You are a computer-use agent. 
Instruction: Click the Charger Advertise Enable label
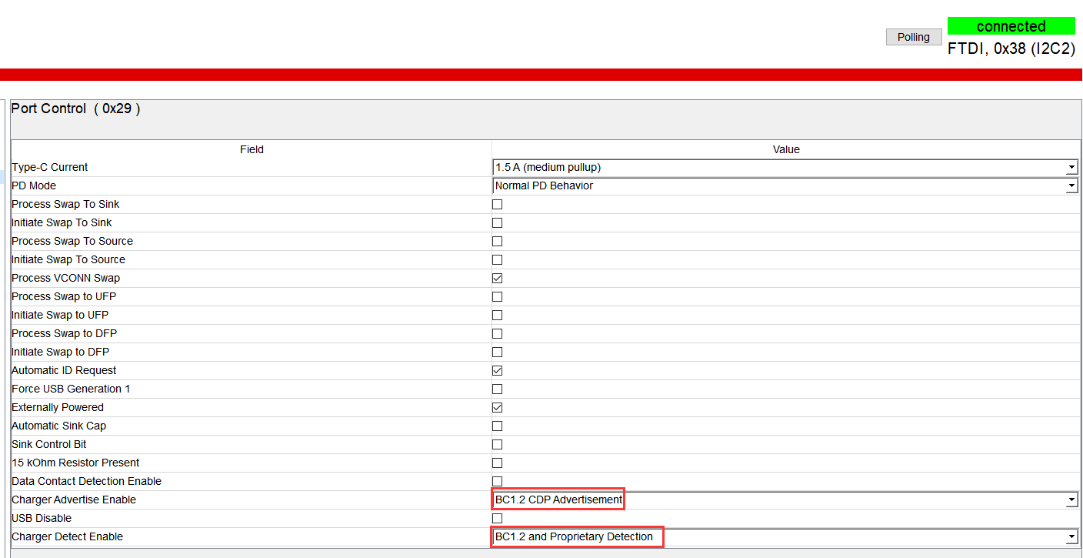point(74,500)
